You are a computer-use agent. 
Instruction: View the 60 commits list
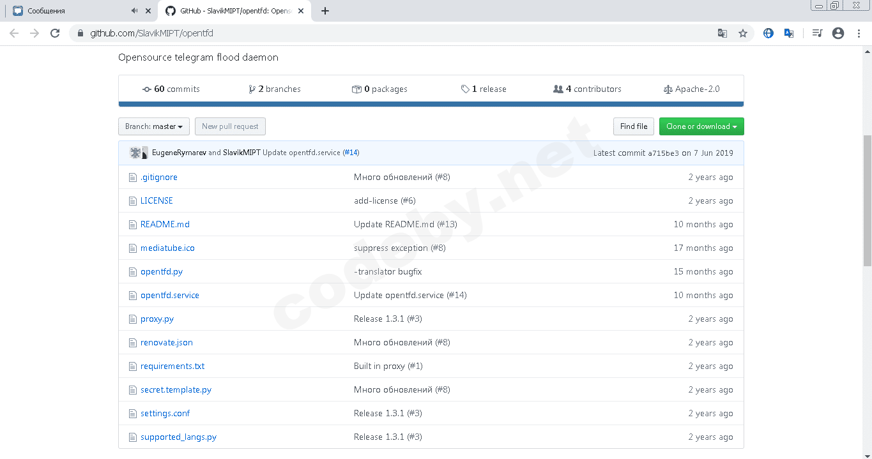[171, 89]
